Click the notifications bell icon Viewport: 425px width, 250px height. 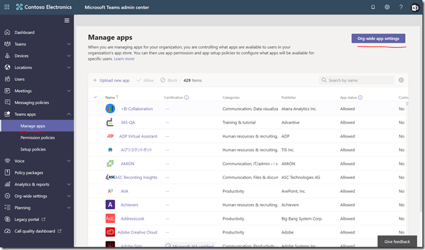click(373, 7)
